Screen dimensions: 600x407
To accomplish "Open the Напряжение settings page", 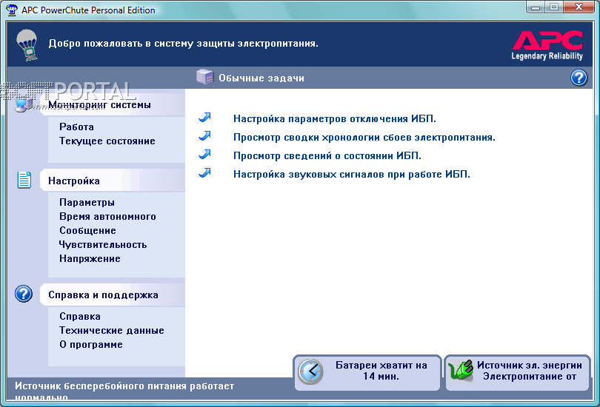I will coord(90,259).
